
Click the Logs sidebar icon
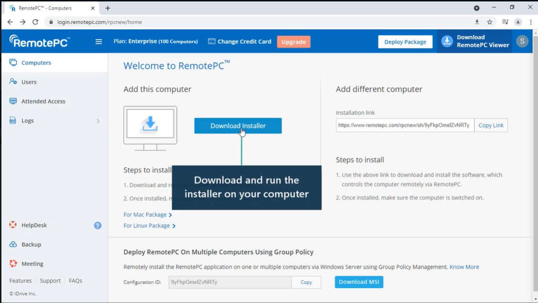tap(13, 120)
